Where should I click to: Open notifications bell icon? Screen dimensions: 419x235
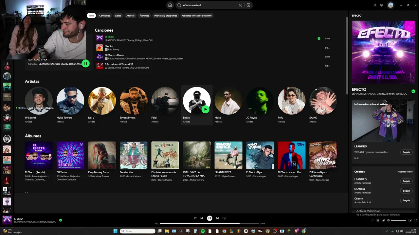coord(375,5)
